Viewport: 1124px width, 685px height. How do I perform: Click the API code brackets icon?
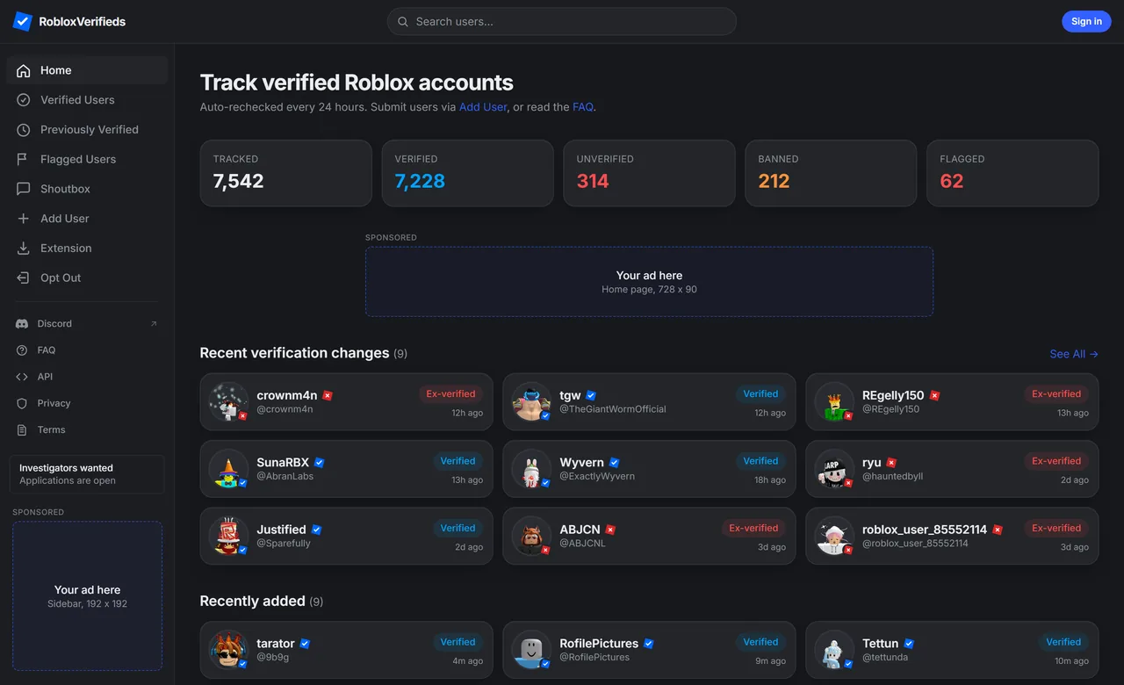pos(22,377)
